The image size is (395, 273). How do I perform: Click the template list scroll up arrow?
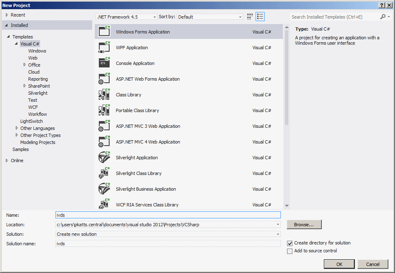coord(287,27)
